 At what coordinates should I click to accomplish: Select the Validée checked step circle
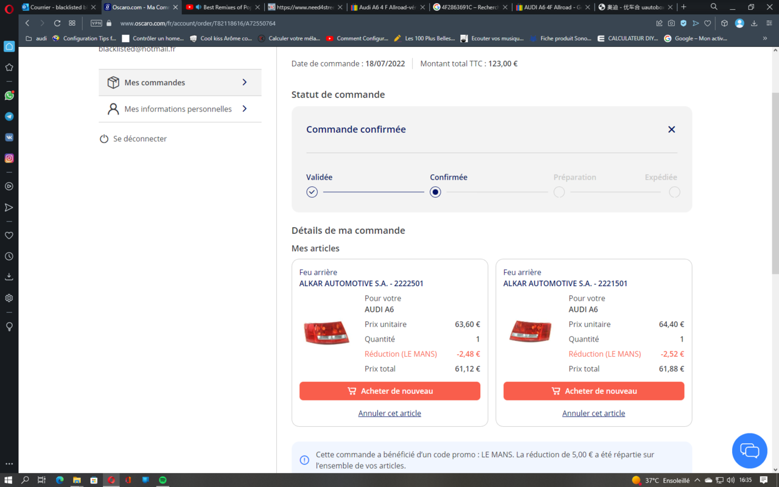pos(312,192)
